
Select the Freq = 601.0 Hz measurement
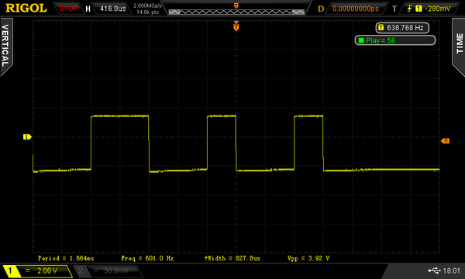147,258
